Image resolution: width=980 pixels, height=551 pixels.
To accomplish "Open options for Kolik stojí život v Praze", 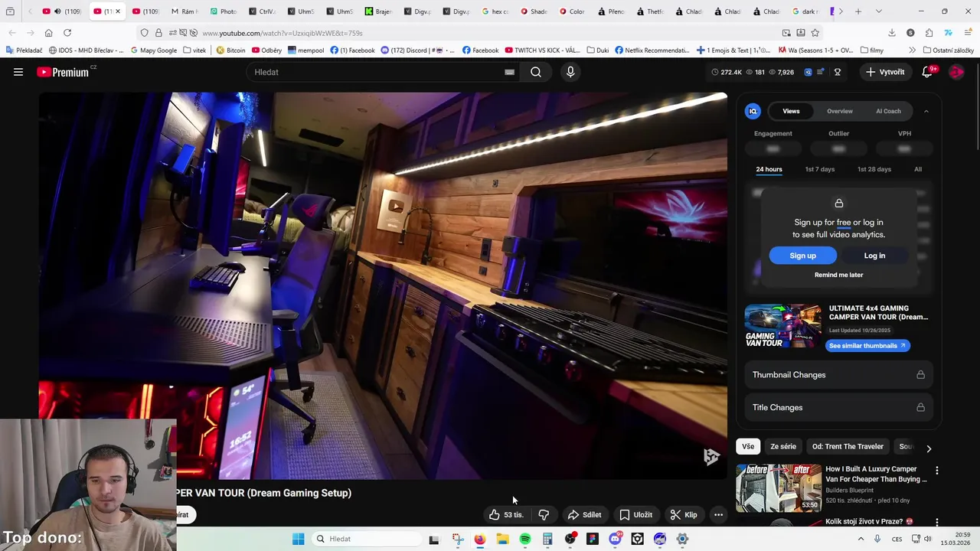I will point(937,522).
